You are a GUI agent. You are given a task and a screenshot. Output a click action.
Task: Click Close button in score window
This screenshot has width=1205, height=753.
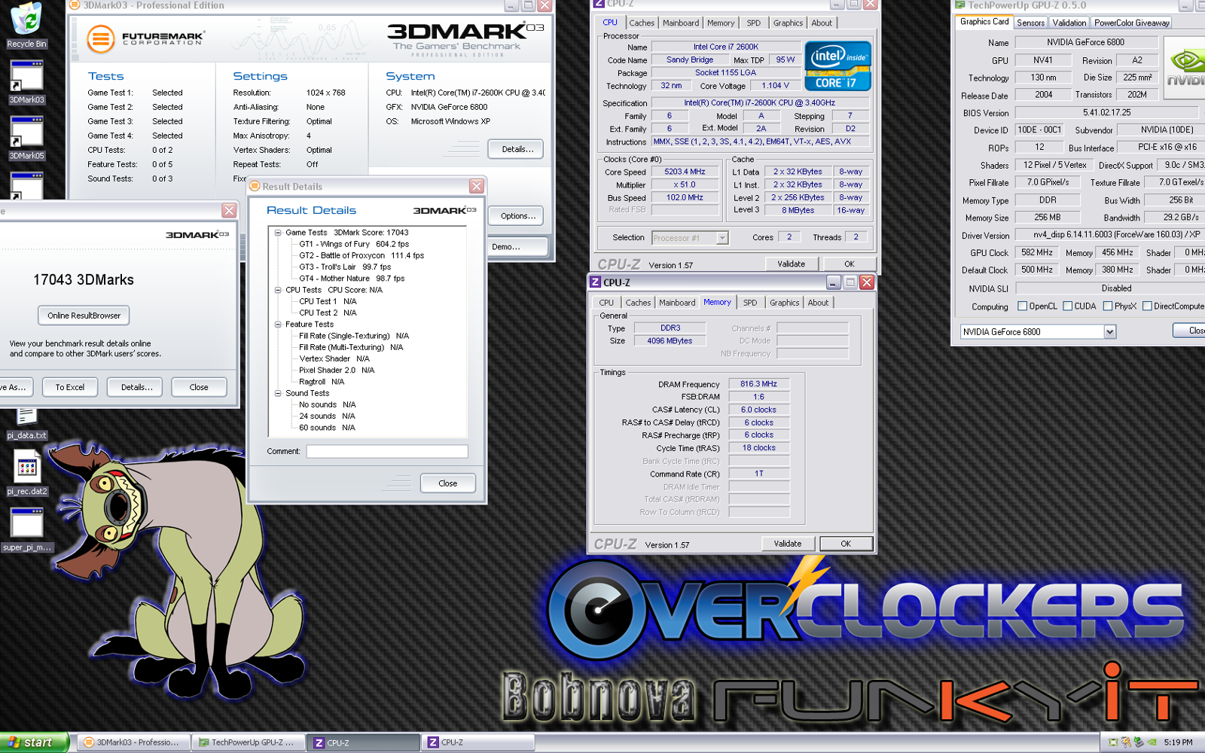pyautogui.click(x=199, y=387)
